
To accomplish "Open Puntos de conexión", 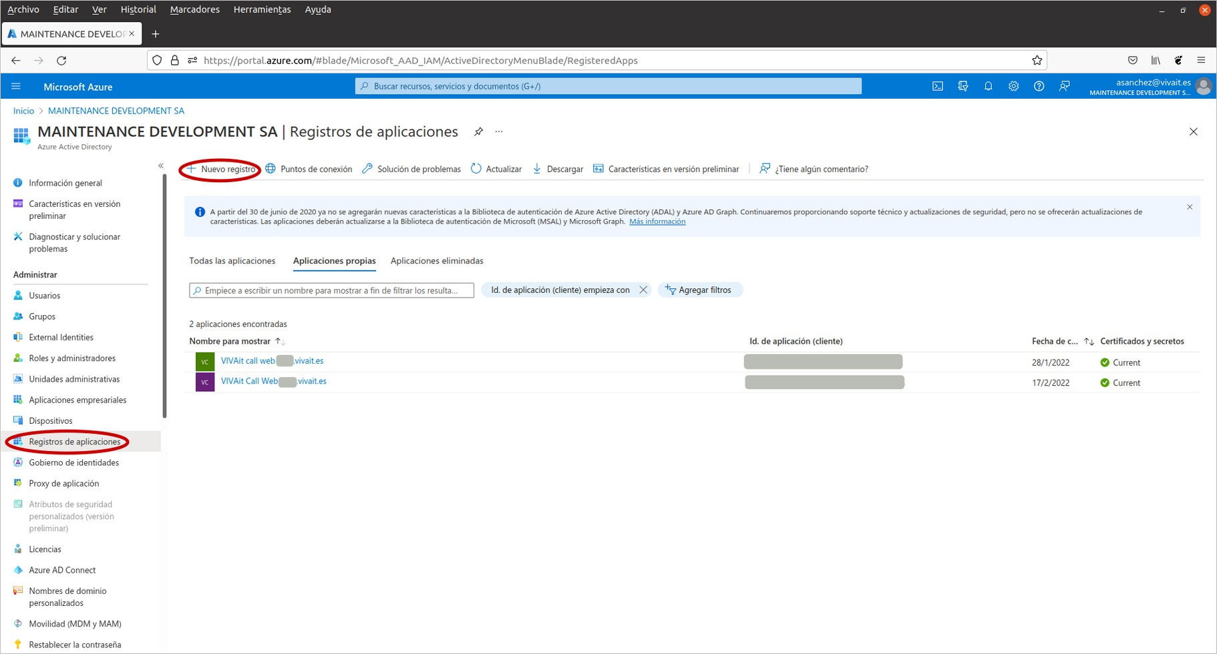I will click(309, 169).
